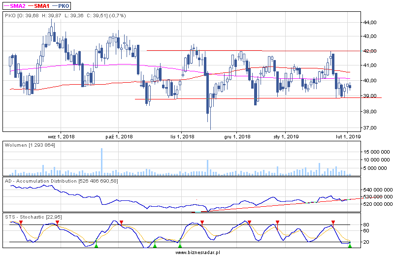Click the leftmost red stochastic sell marker
This screenshot has height=256, width=394.
point(21,223)
